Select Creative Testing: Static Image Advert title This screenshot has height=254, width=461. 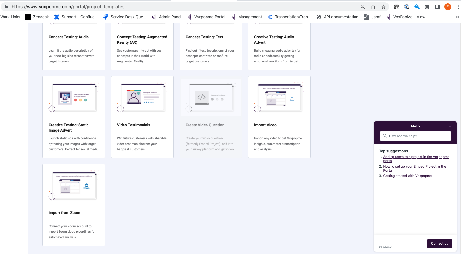pyautogui.click(x=69, y=127)
